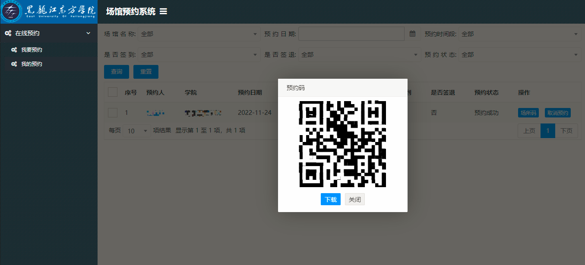Click the 是否签退 column header
The image size is (585, 265).
click(x=443, y=92)
